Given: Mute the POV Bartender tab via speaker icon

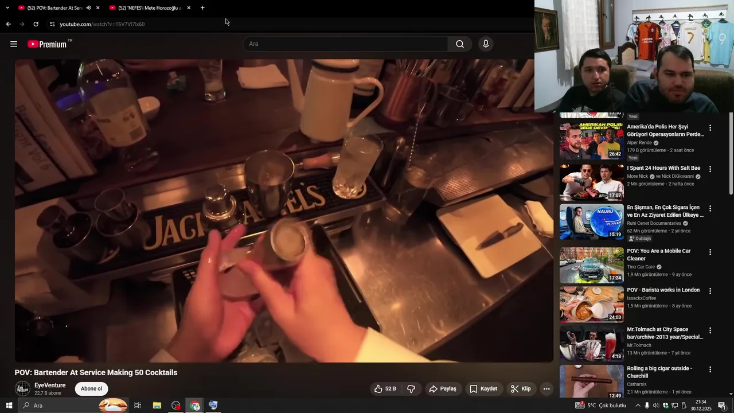Looking at the screenshot, I should [x=88, y=8].
